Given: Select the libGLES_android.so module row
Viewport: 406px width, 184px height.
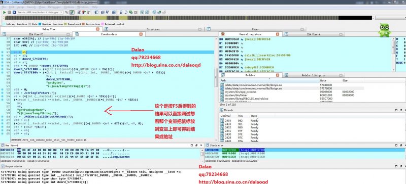Looking at the screenshot, I should pos(292,99).
